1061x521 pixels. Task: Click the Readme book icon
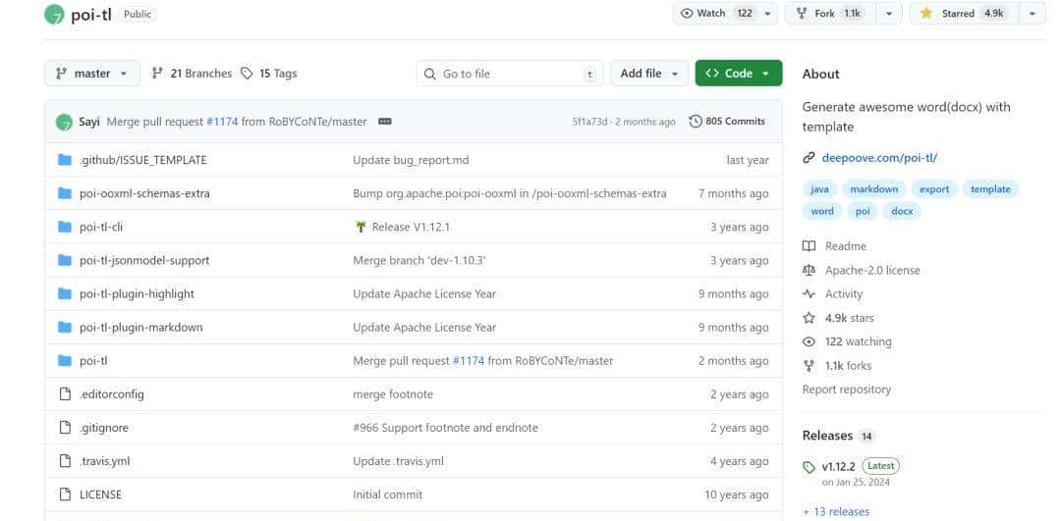pos(809,246)
